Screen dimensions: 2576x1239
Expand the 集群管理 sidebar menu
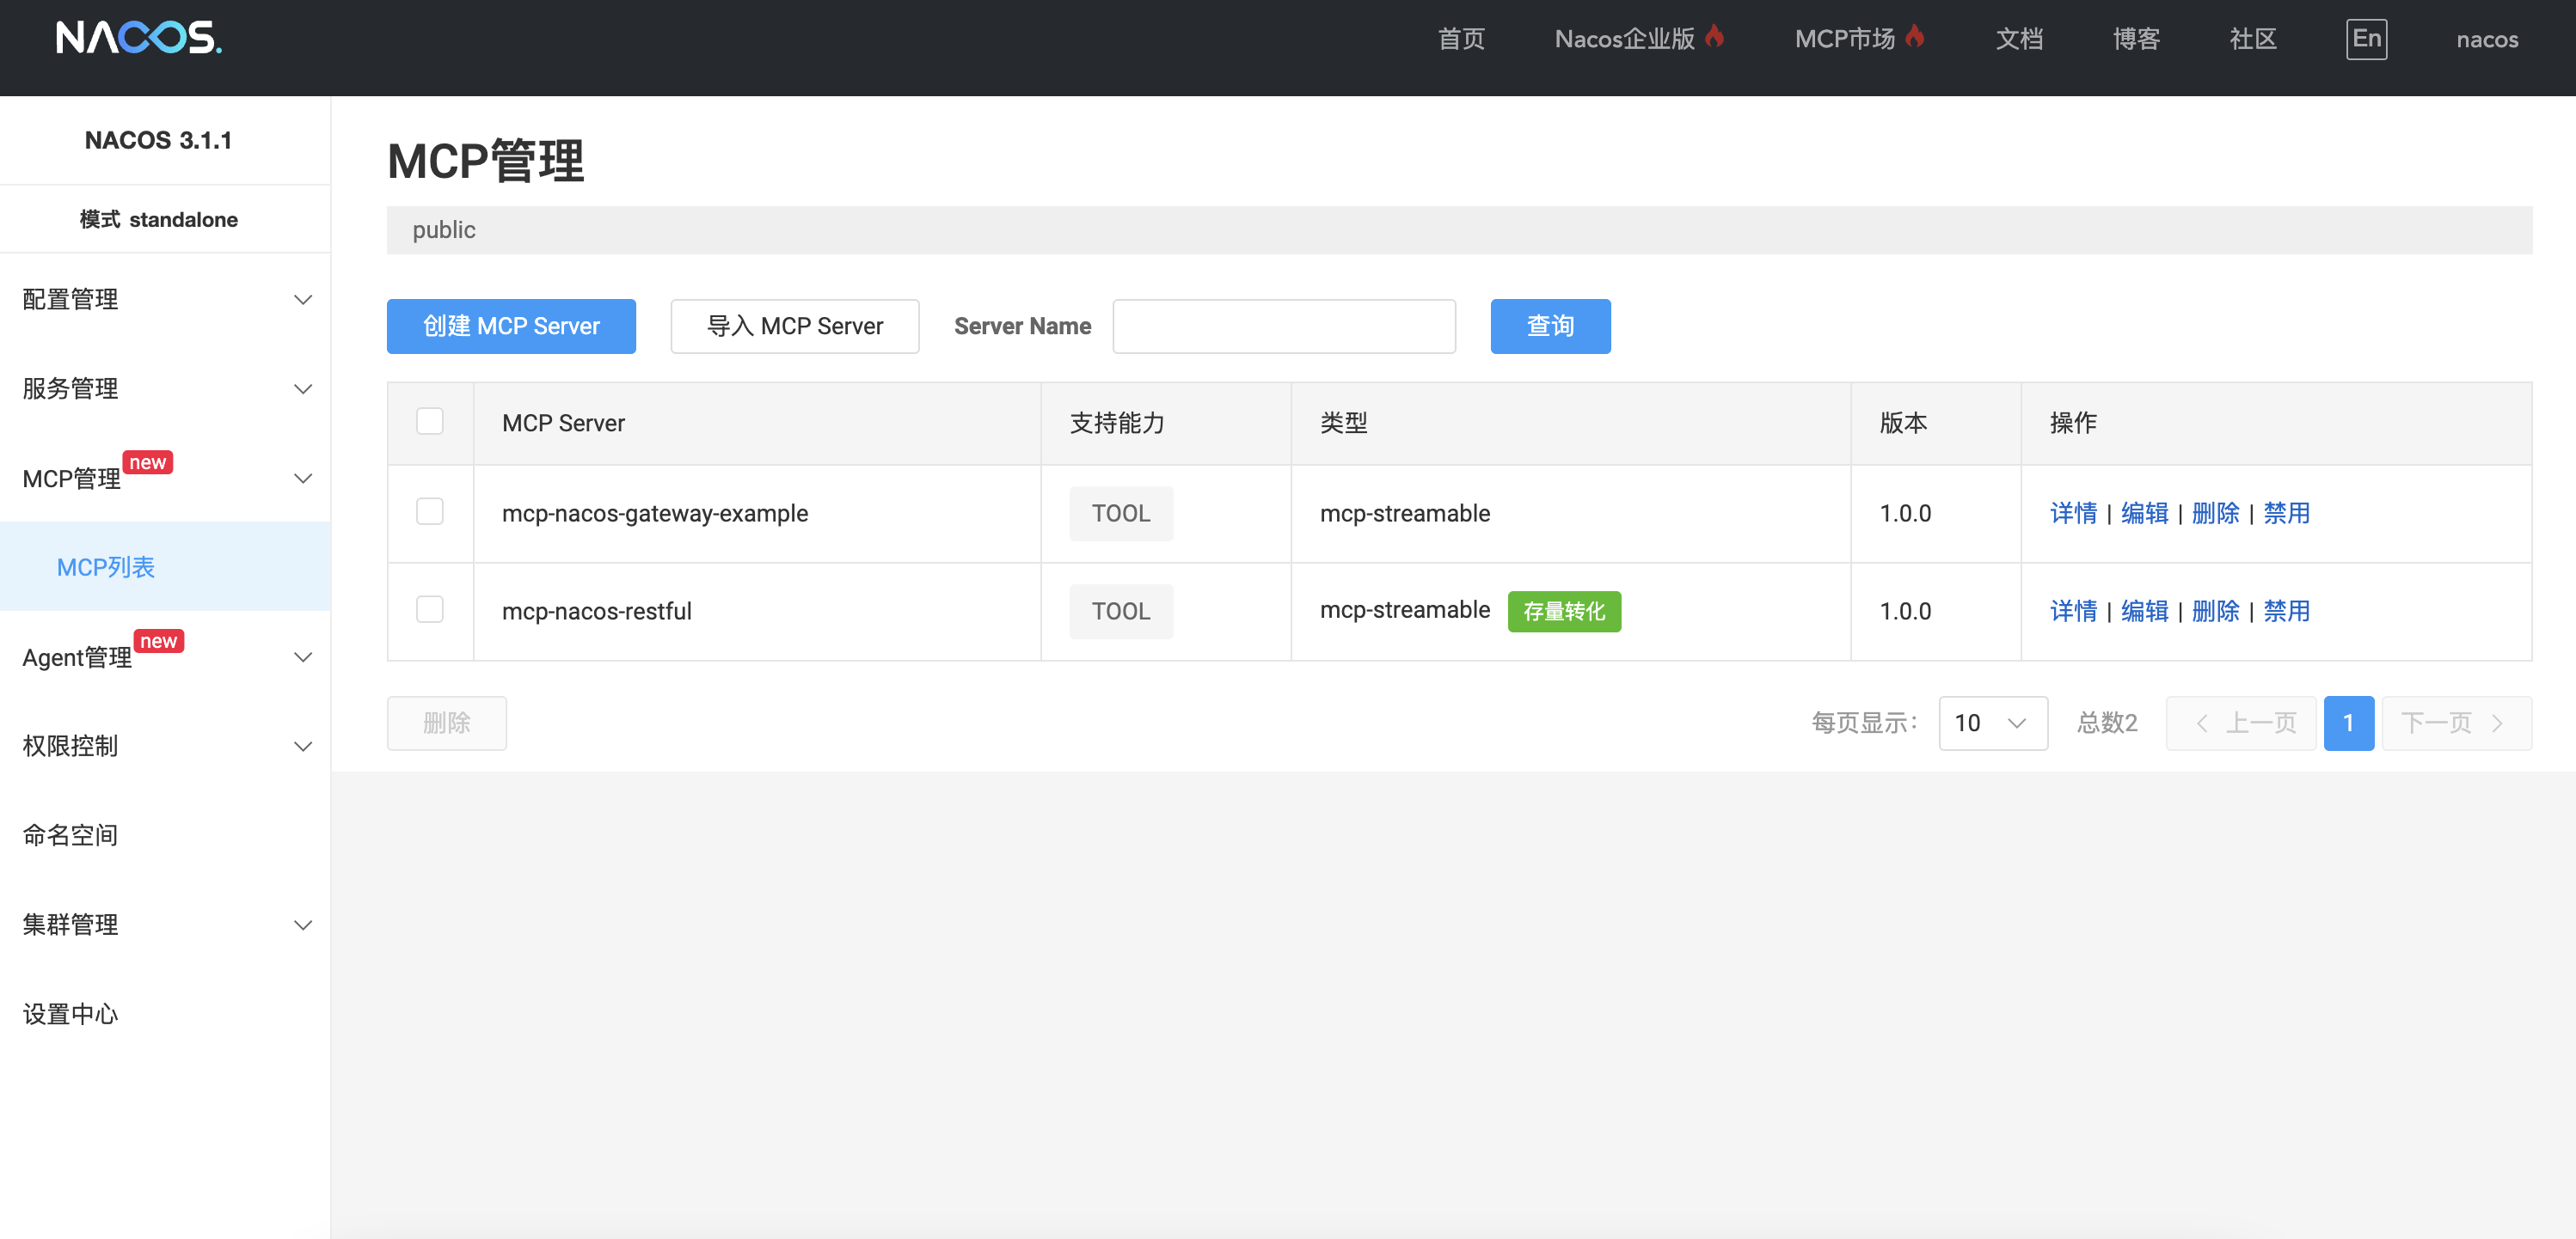165,925
